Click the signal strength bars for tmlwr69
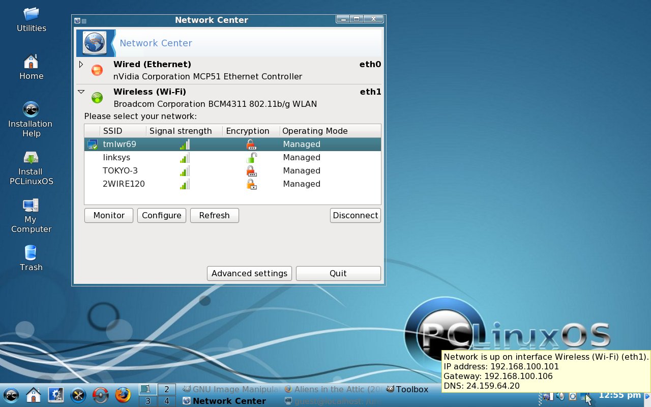Viewport: 651px width, 407px height. click(185, 144)
